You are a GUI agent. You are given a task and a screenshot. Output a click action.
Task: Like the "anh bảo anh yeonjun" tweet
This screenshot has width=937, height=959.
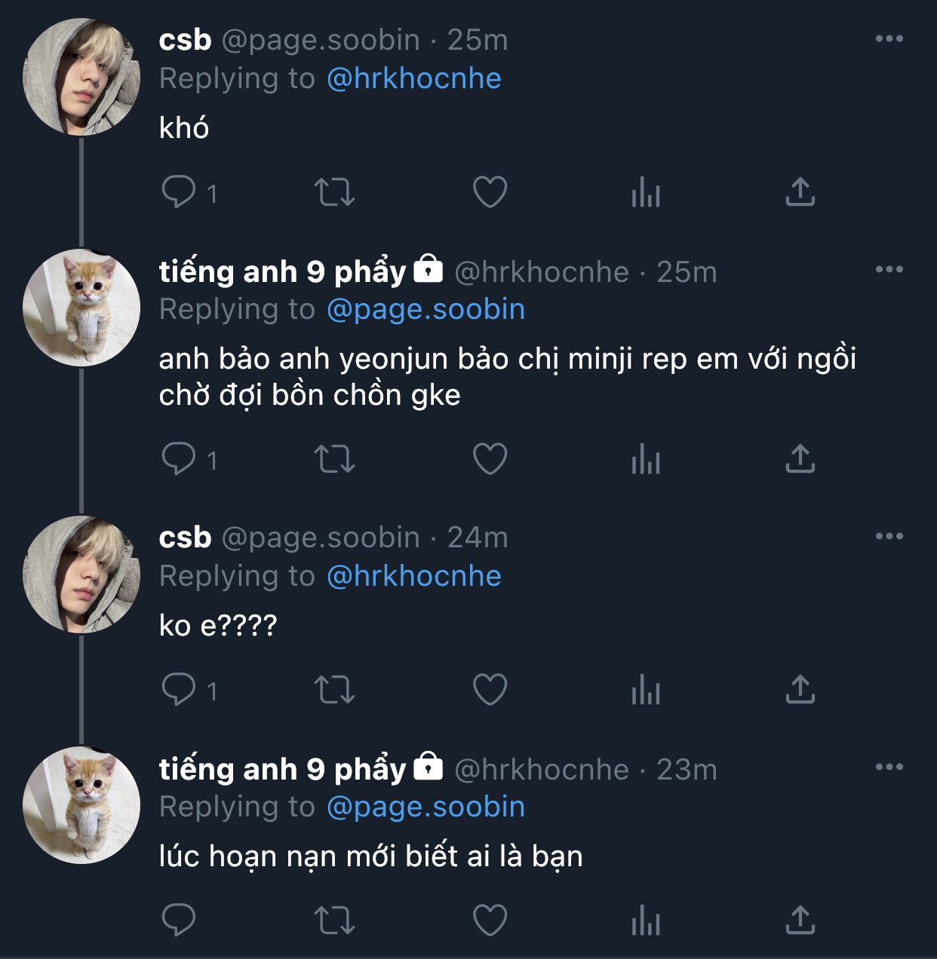(490, 458)
